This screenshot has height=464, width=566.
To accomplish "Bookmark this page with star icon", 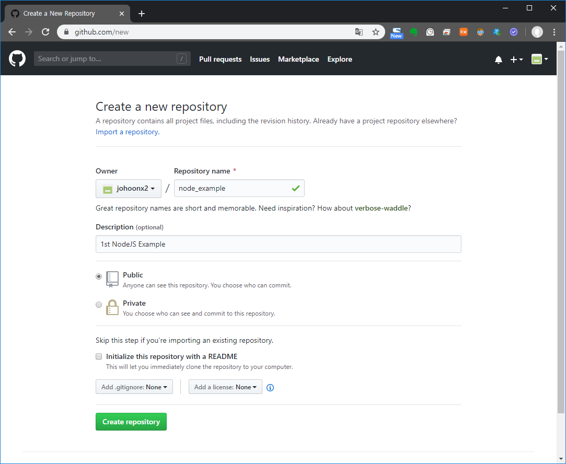I will pyautogui.click(x=376, y=32).
